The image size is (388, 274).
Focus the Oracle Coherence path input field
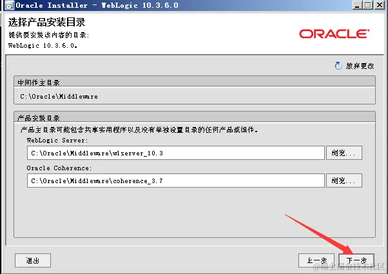[x=176, y=181]
